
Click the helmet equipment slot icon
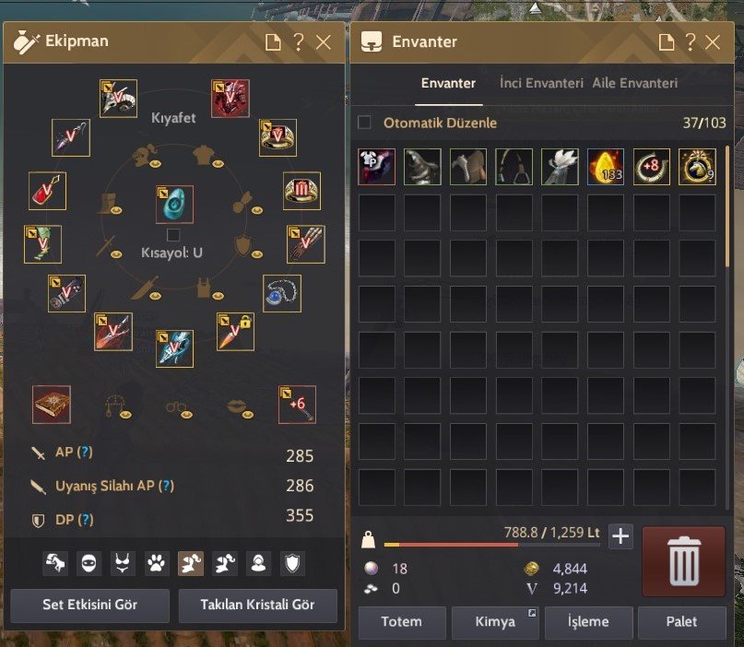click(119, 99)
